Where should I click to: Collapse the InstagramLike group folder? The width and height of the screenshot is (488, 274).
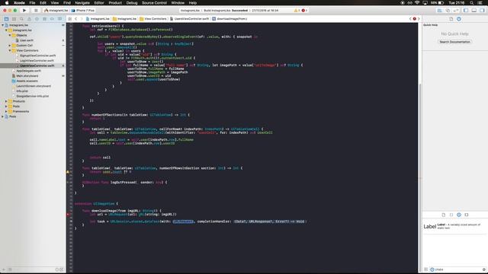[6, 30]
